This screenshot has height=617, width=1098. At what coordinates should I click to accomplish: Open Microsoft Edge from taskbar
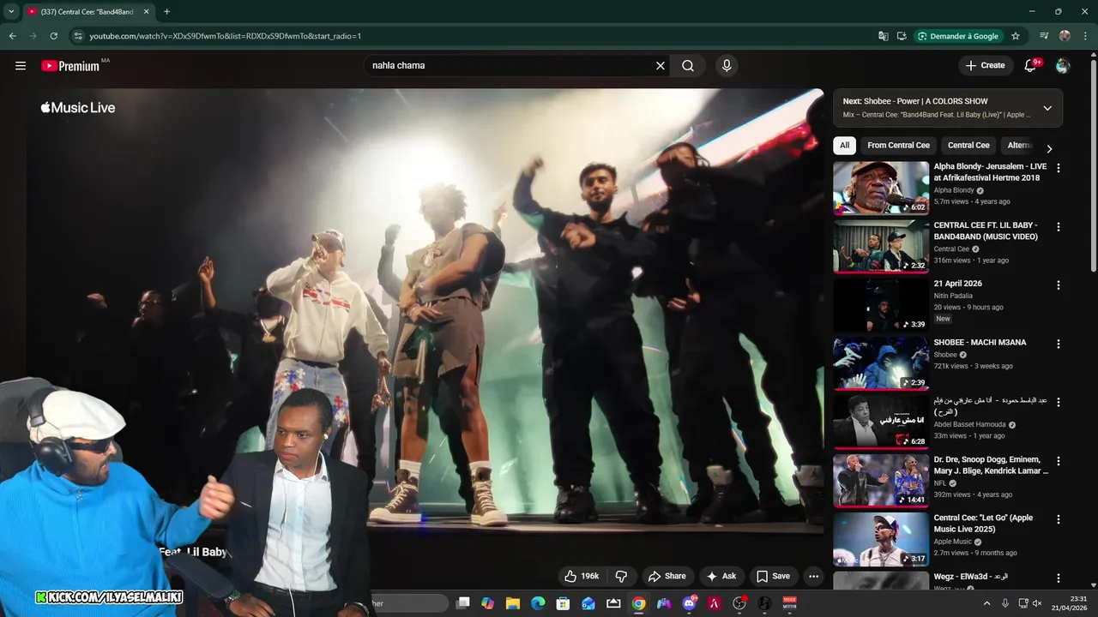[x=538, y=603]
